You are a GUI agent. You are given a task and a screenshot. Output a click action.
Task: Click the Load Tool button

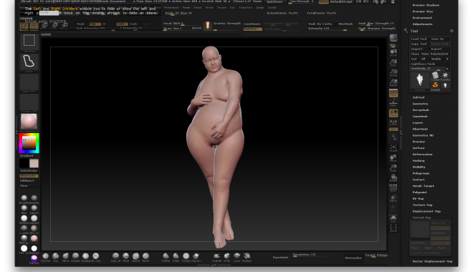pos(419,39)
